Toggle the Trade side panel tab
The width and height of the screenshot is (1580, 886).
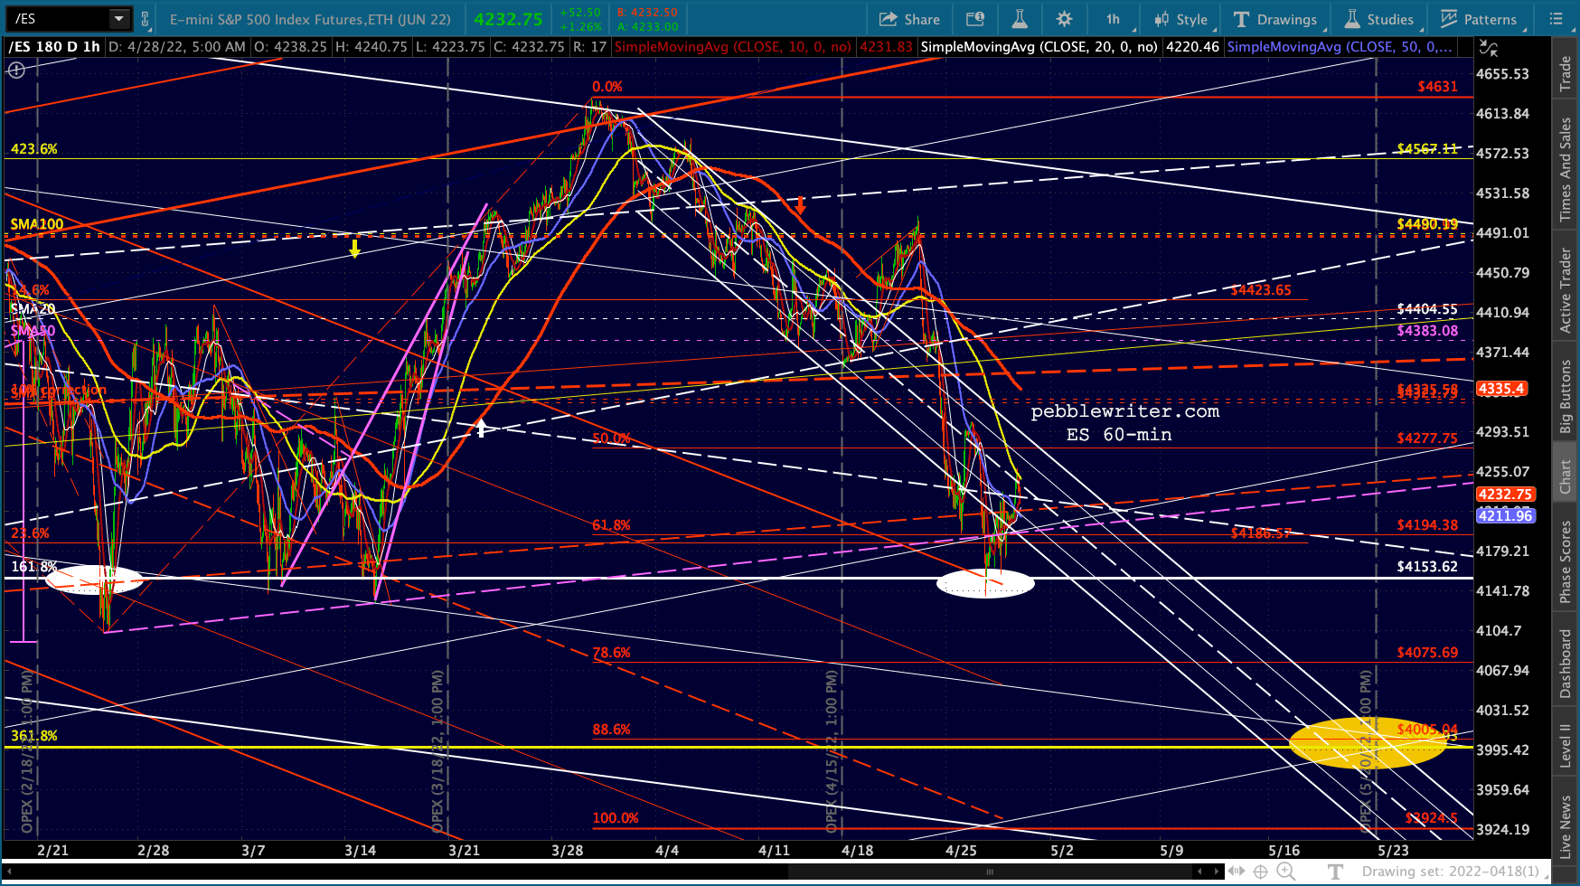point(1566,73)
